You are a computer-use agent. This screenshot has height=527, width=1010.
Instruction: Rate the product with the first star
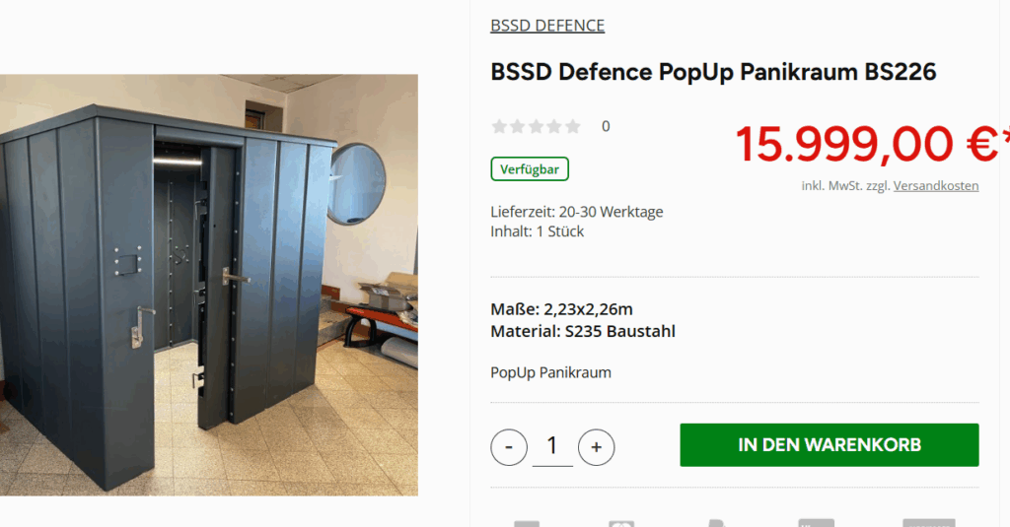pyautogui.click(x=499, y=126)
